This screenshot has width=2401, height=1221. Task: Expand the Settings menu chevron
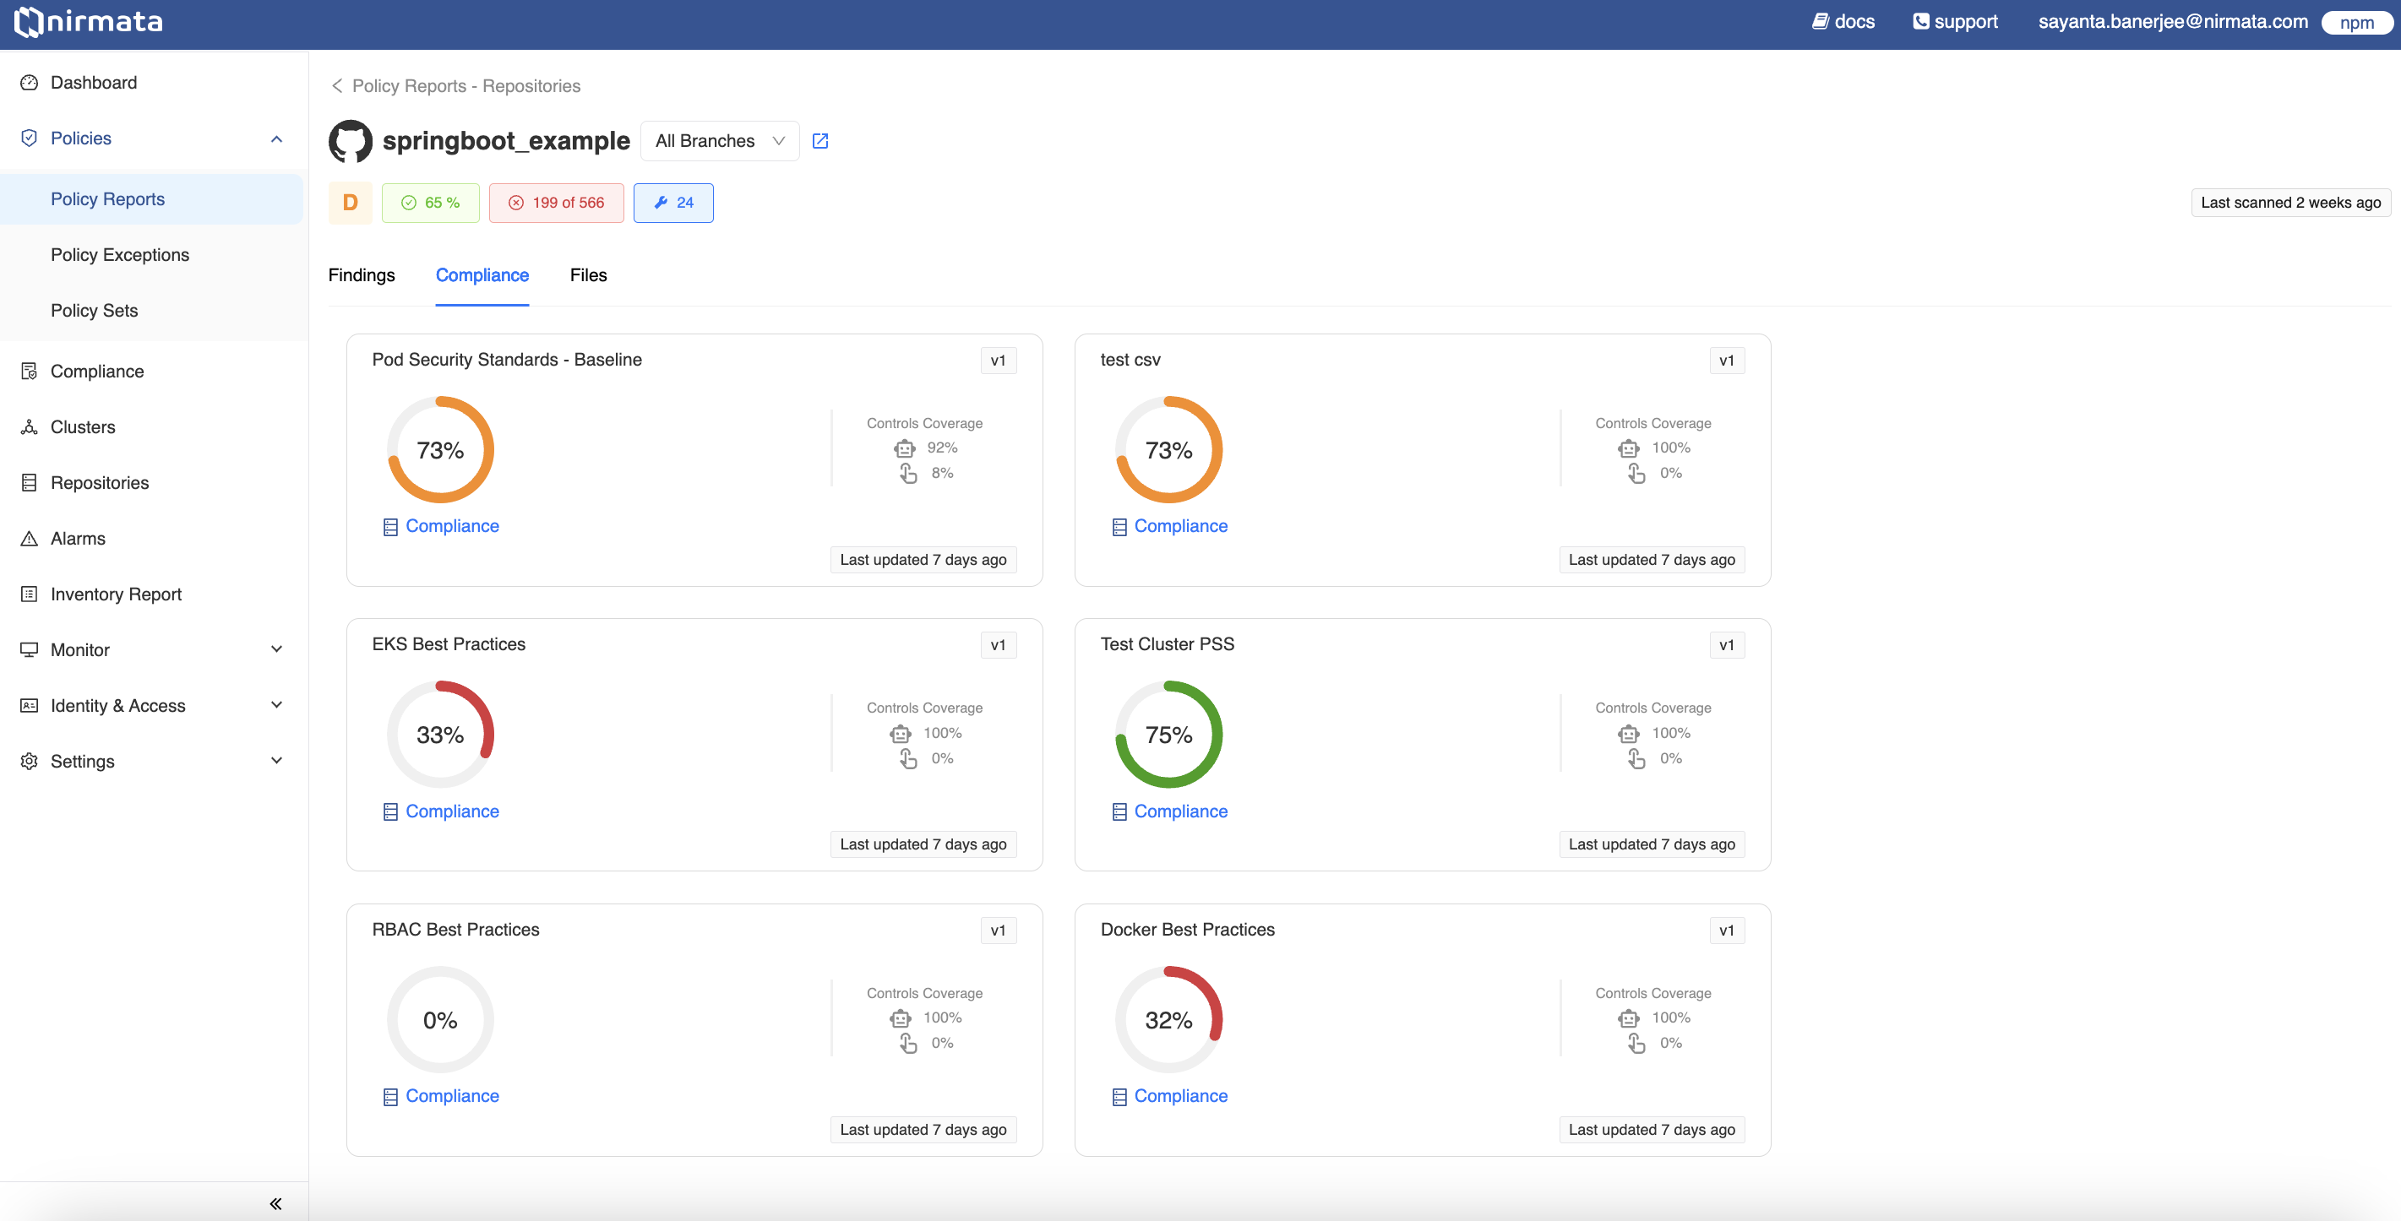pos(276,761)
